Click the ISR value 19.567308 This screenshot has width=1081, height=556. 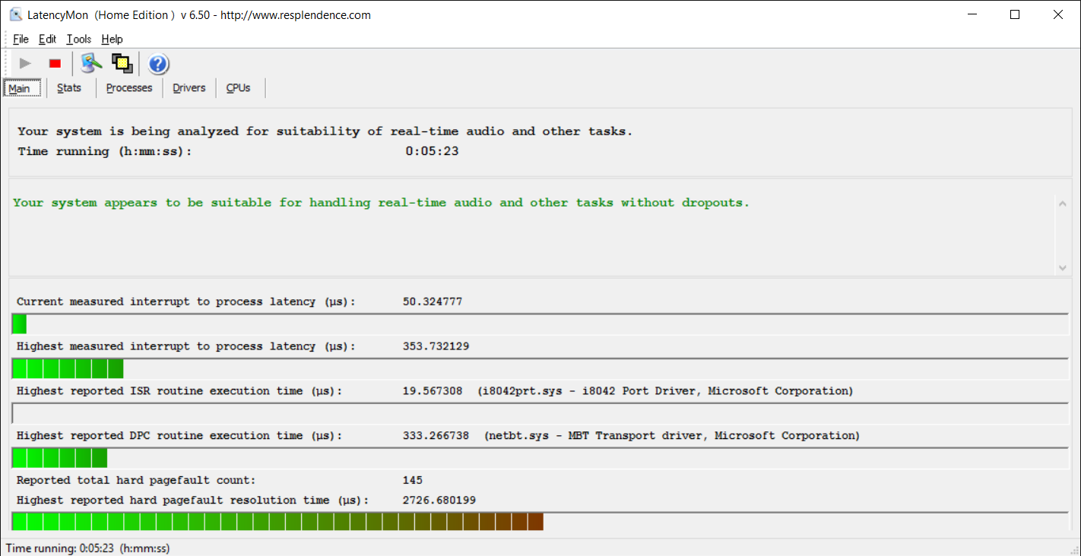click(432, 391)
